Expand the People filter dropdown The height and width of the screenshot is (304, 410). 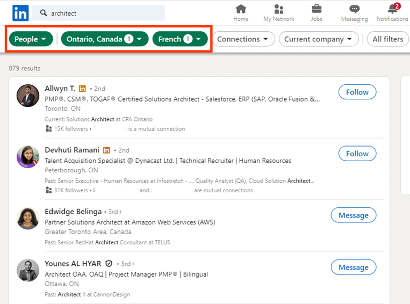click(31, 39)
